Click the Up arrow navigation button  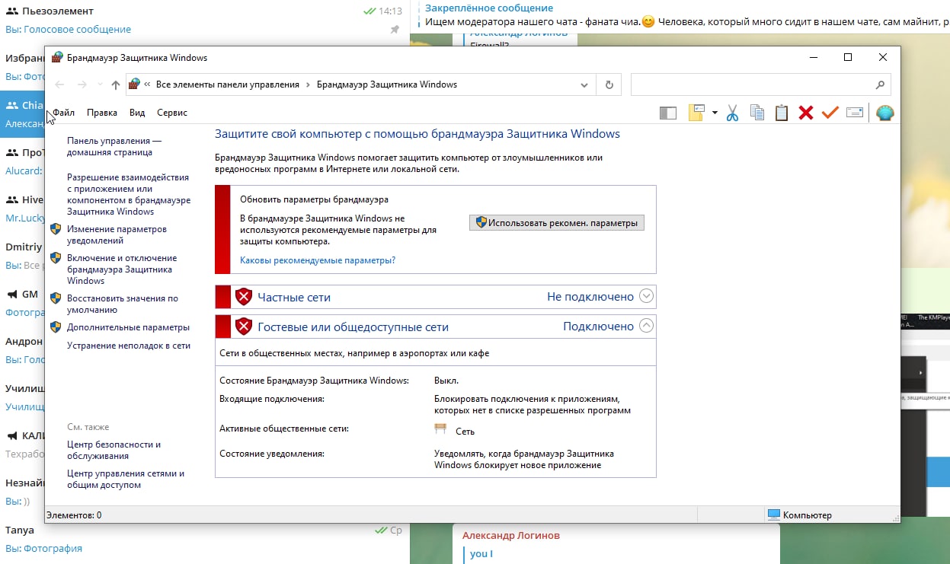[x=115, y=84]
